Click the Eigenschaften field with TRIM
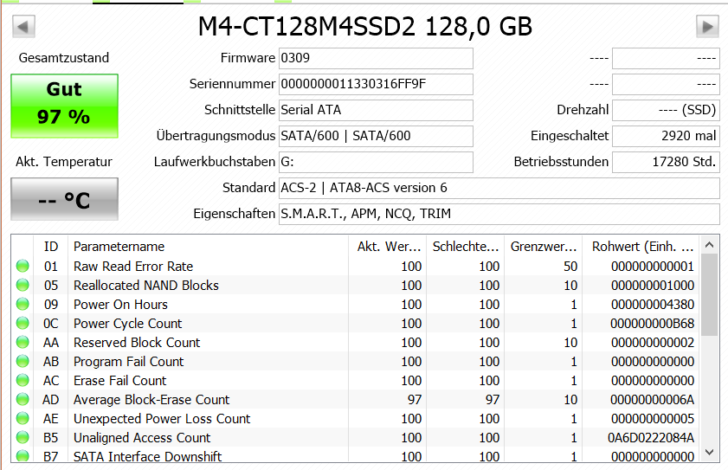 pyautogui.click(x=499, y=214)
